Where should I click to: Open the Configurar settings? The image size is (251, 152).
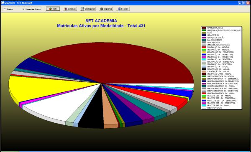click(x=88, y=9)
